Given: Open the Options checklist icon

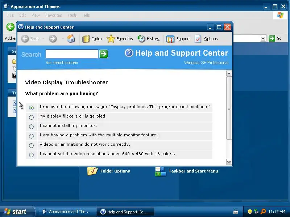Looking at the screenshot, I should tap(198, 39).
